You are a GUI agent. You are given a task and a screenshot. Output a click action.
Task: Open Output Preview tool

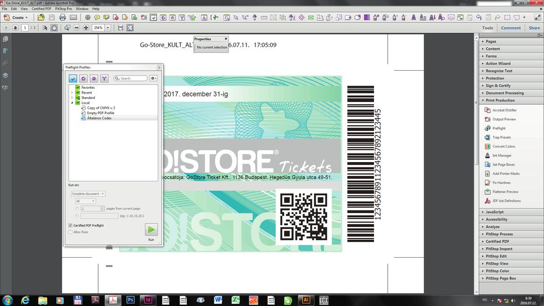[x=504, y=119]
